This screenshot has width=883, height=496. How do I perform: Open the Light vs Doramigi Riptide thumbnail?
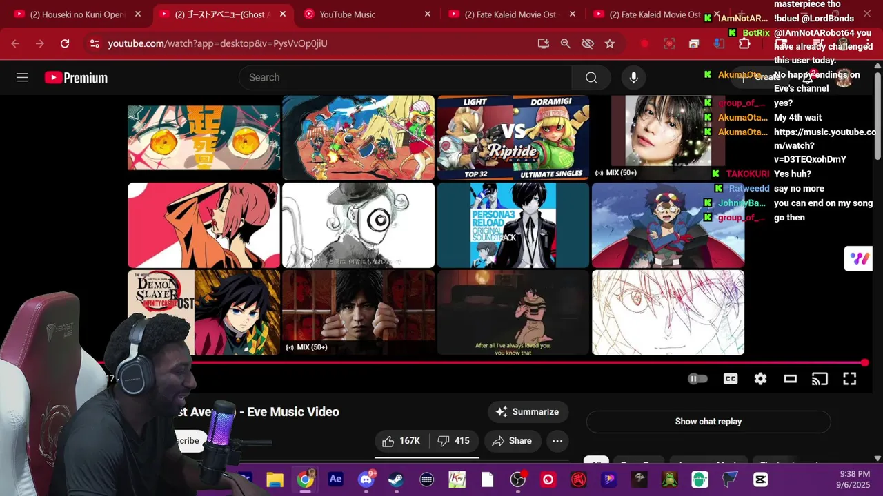[x=513, y=138]
